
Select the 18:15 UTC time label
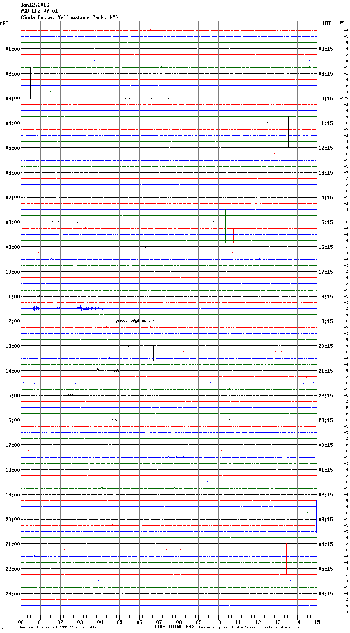326,297
